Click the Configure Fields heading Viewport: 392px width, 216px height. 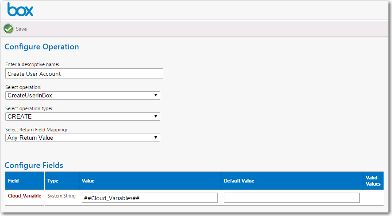coord(34,165)
